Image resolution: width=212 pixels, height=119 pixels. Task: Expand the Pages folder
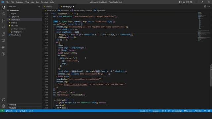pyautogui.click(x=14, y=14)
